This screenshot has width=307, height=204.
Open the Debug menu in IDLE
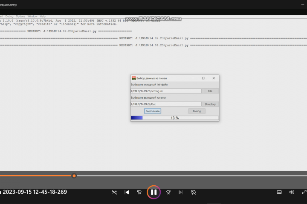[x=9, y=17]
